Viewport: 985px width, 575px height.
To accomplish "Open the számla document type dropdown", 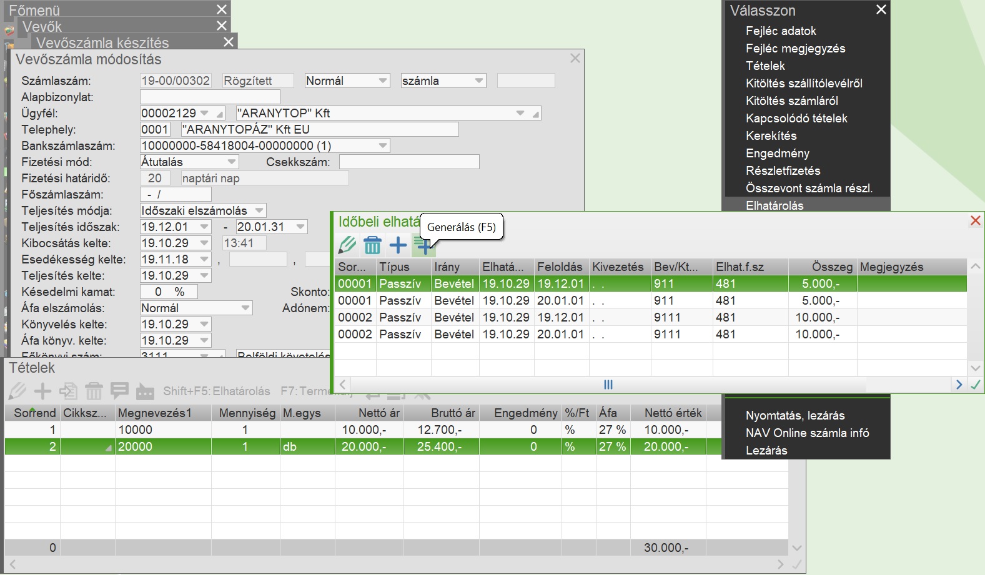I will pos(479,81).
